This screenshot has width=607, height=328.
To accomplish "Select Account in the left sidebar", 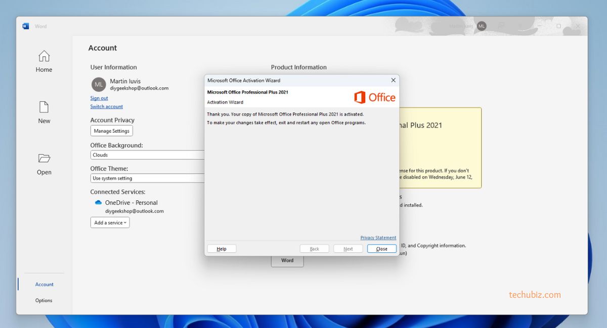I will click(44, 284).
